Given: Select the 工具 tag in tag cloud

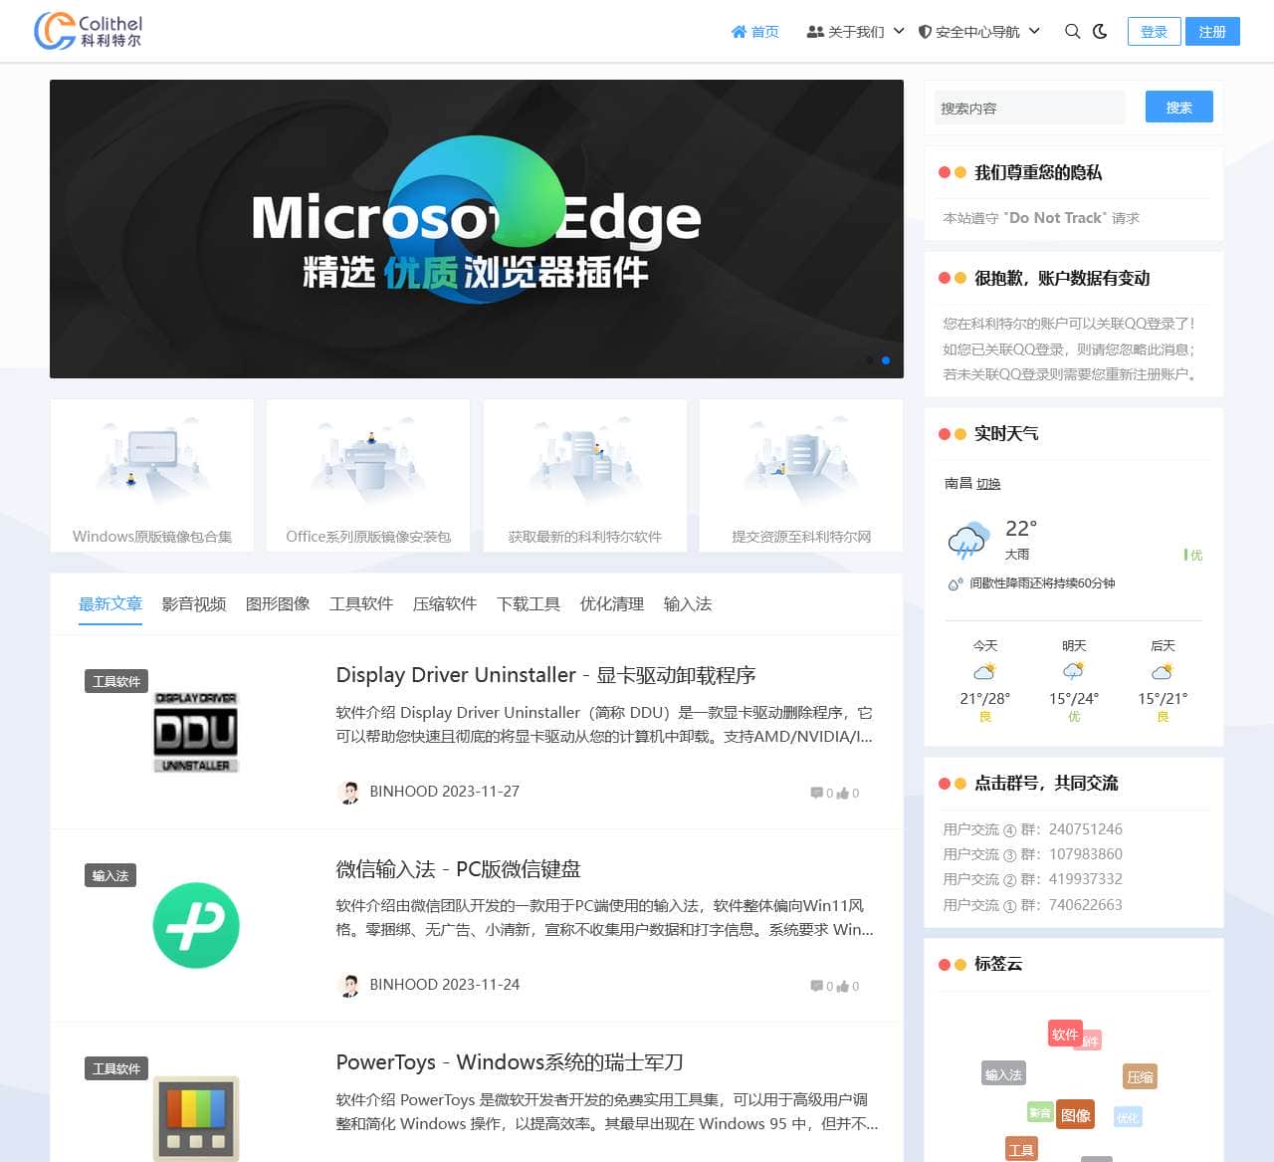Looking at the screenshot, I should 1021,1150.
